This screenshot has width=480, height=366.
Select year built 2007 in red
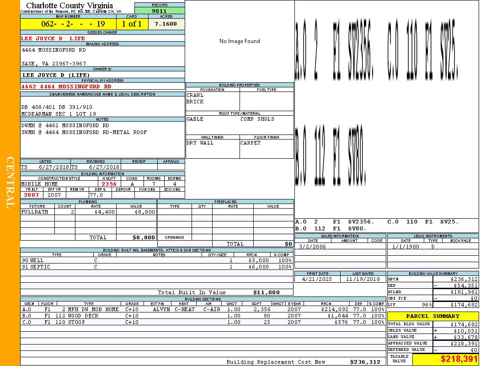tap(32, 195)
